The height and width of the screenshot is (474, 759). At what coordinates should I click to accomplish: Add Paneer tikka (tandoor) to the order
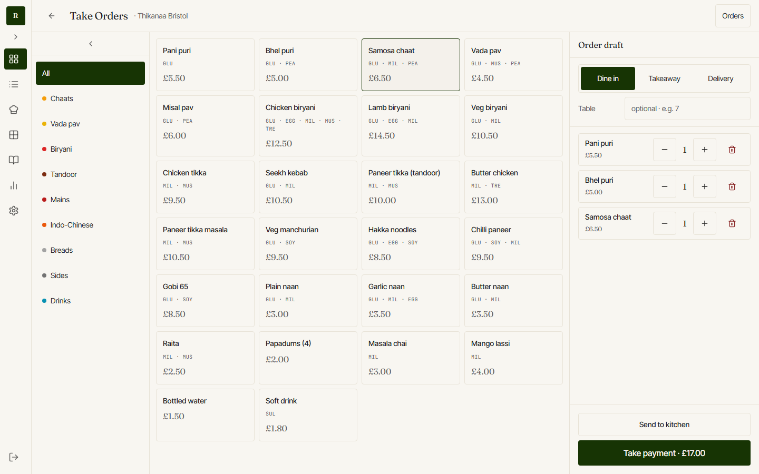pyautogui.click(x=411, y=187)
